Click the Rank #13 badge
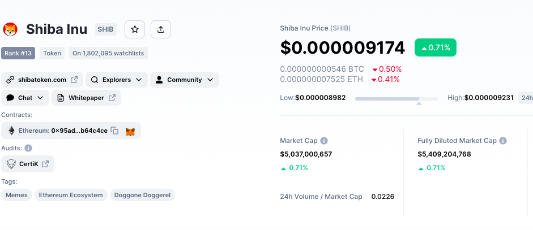Screen dimensions: 533x230 point(18,53)
